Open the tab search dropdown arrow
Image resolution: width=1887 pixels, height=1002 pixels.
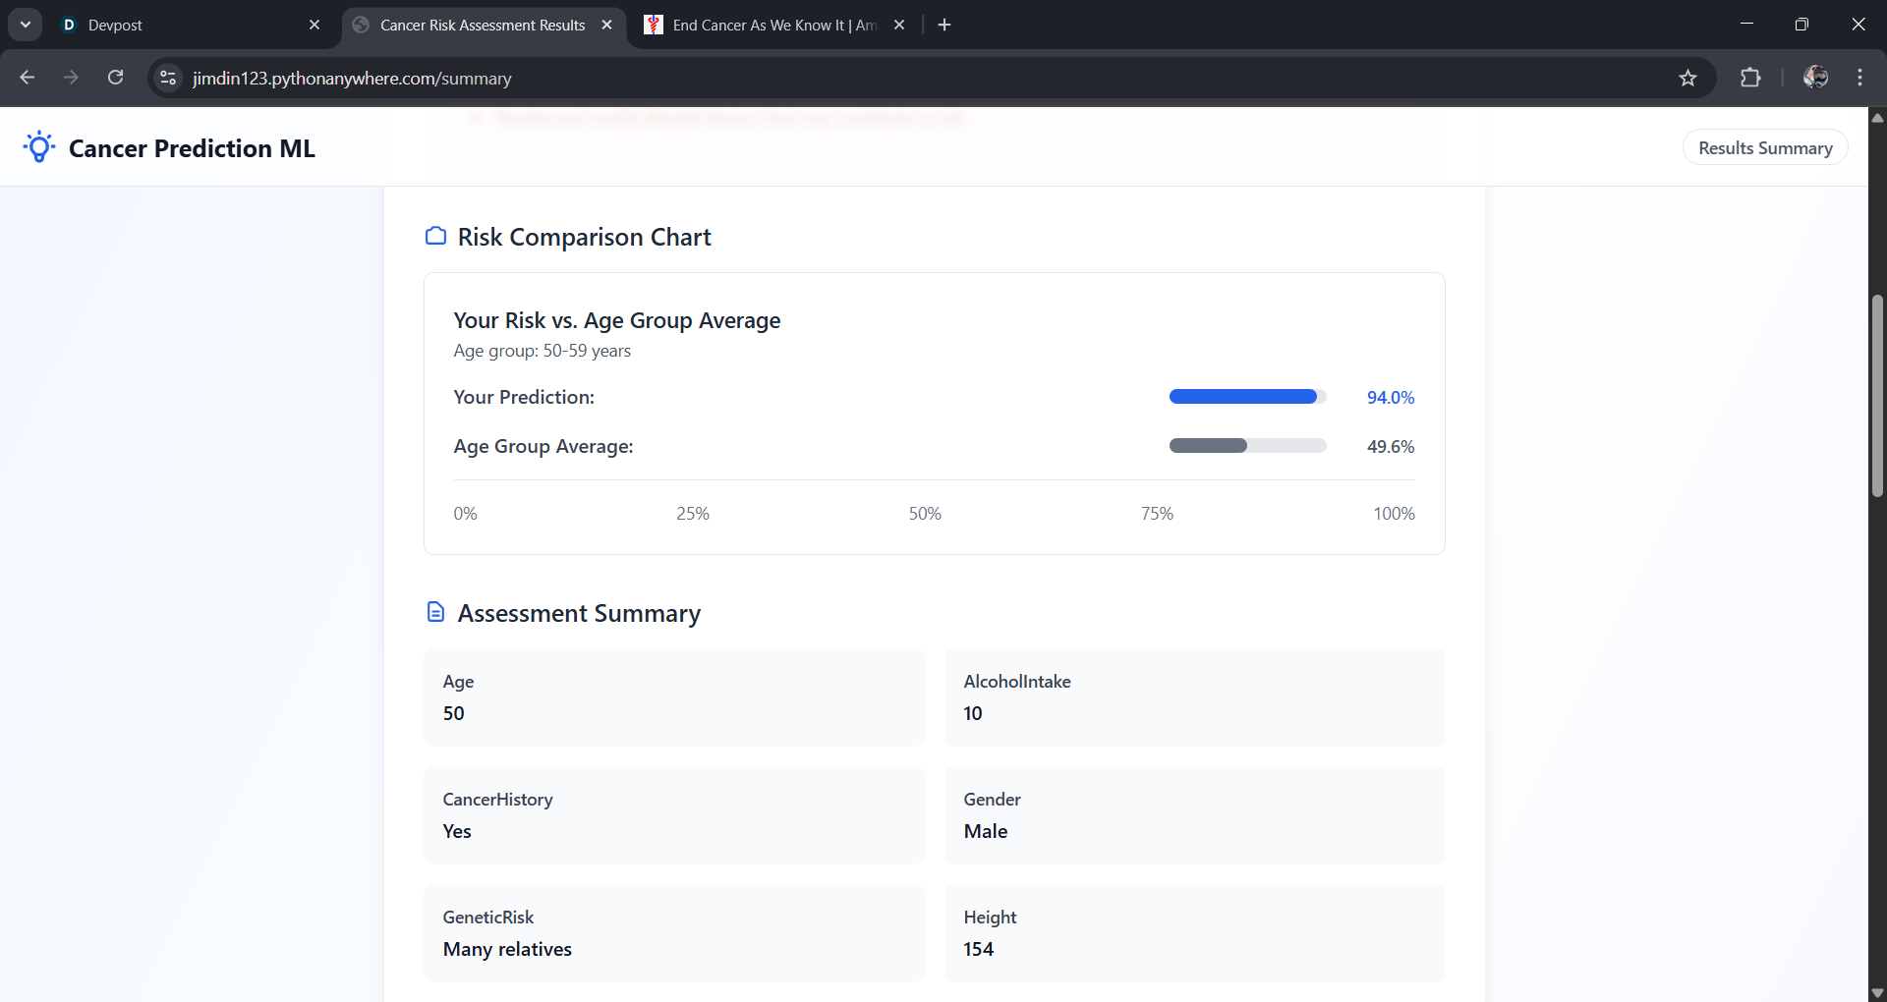coord(26,25)
